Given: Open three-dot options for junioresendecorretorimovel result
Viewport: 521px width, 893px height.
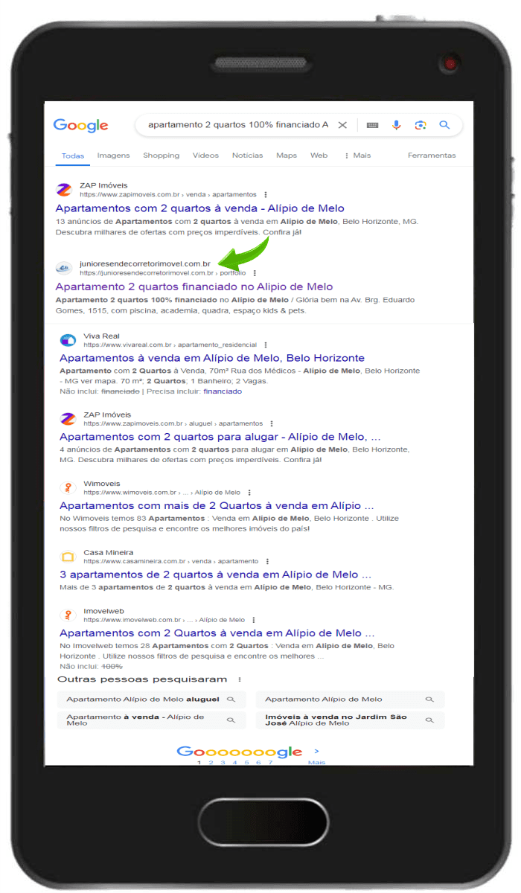Looking at the screenshot, I should click(255, 273).
